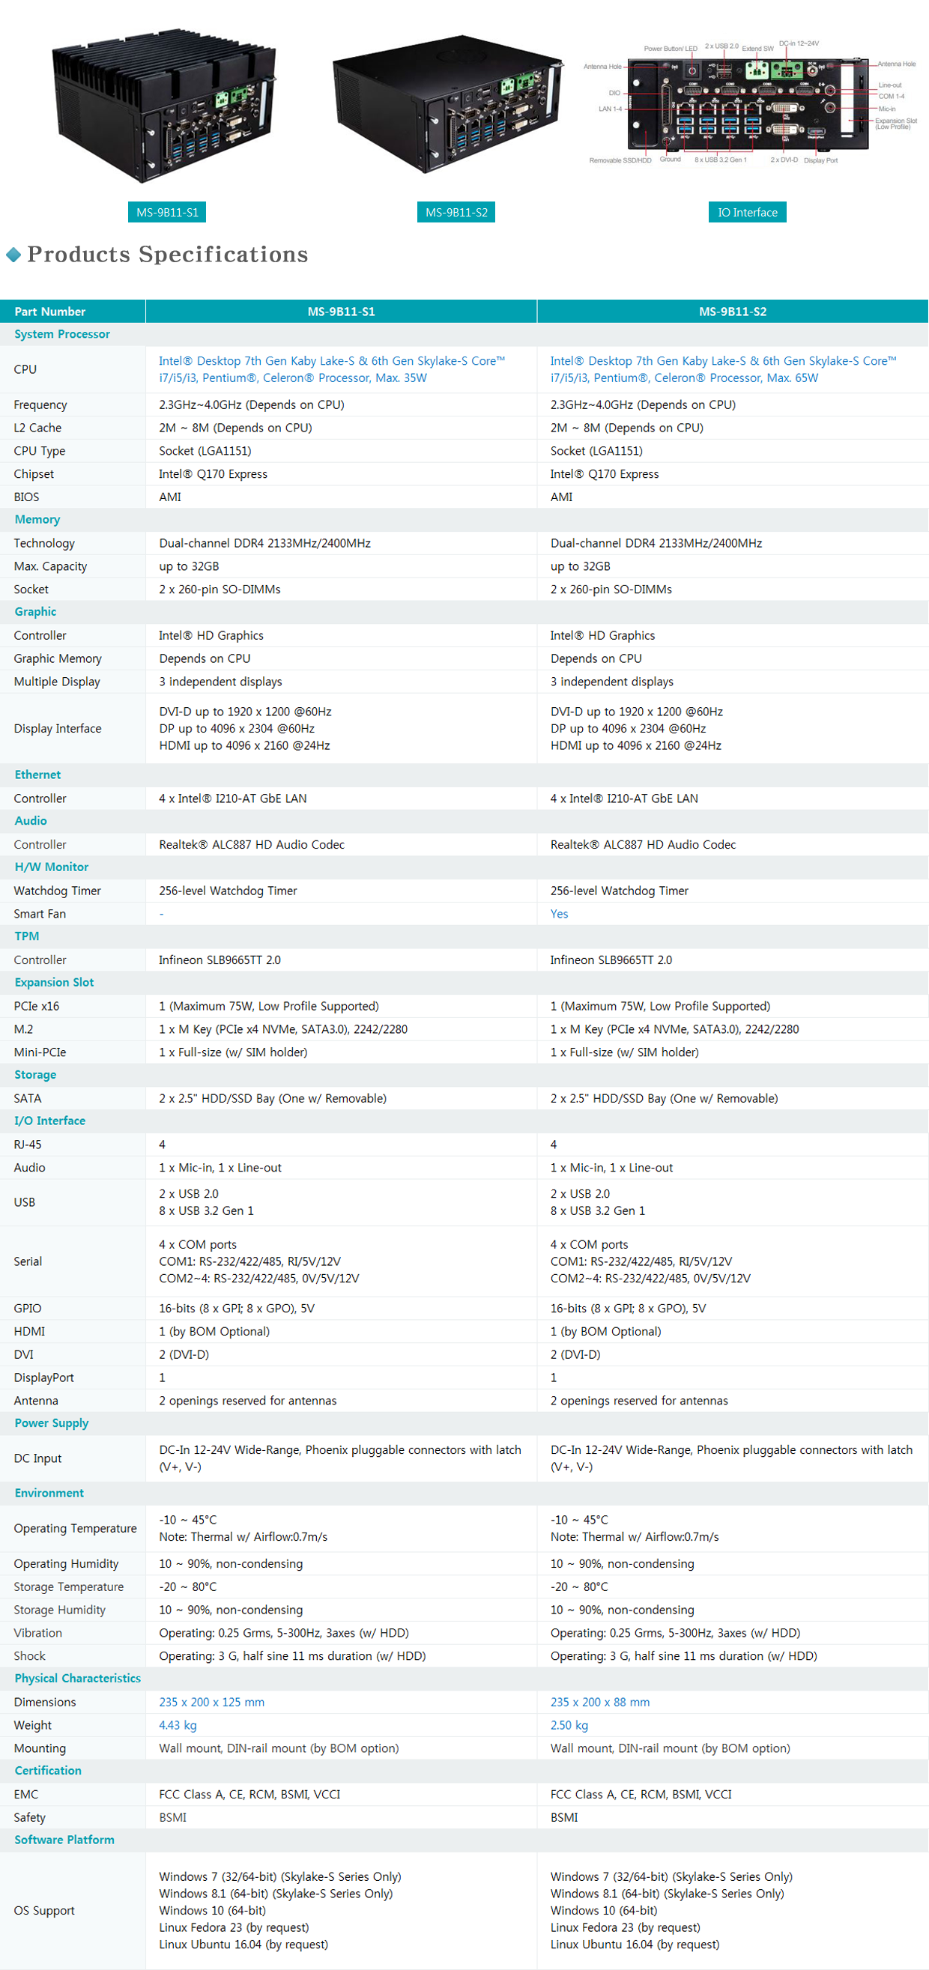Click the System Processor section heading
The image size is (929, 1970).
pos(62,334)
